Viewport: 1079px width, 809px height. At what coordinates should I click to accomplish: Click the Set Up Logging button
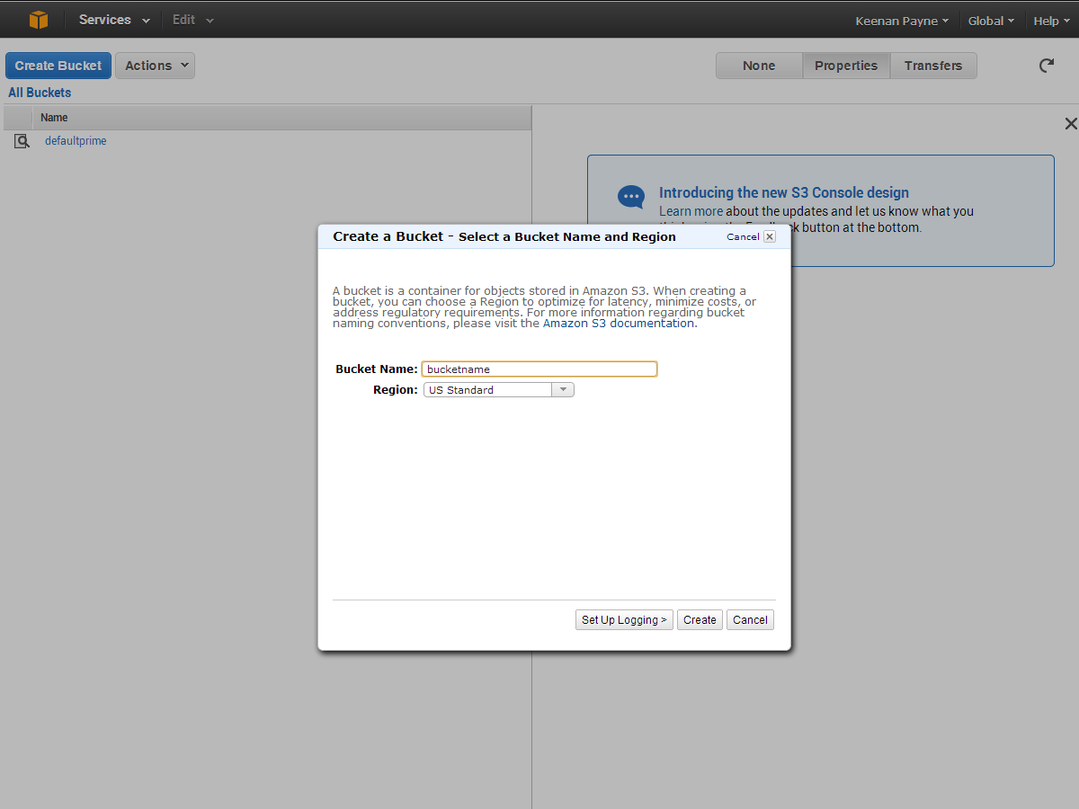click(624, 620)
